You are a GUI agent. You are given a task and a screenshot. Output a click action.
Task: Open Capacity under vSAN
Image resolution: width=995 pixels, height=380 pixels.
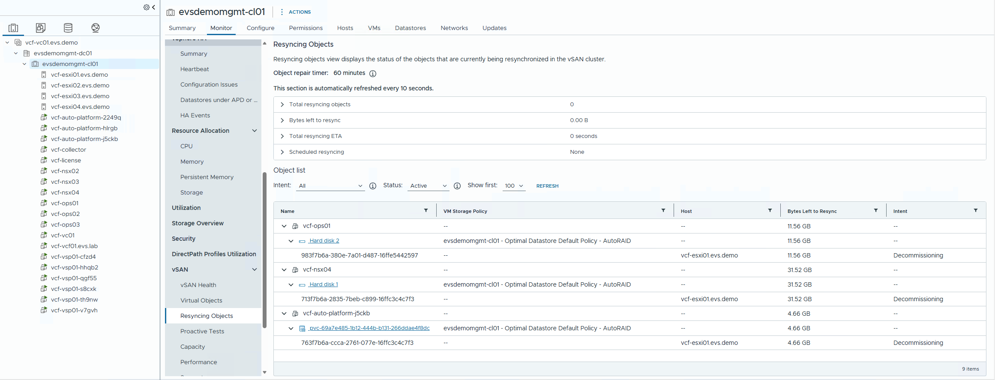point(192,347)
